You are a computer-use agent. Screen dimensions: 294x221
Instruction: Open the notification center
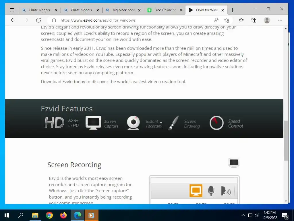285,215
